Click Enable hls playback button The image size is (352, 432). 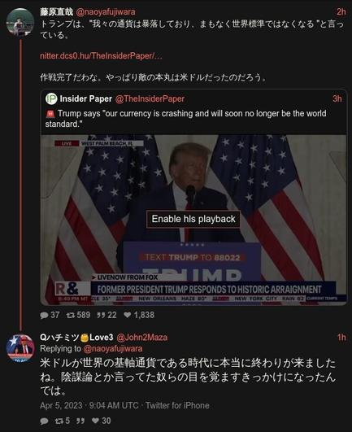click(x=193, y=219)
